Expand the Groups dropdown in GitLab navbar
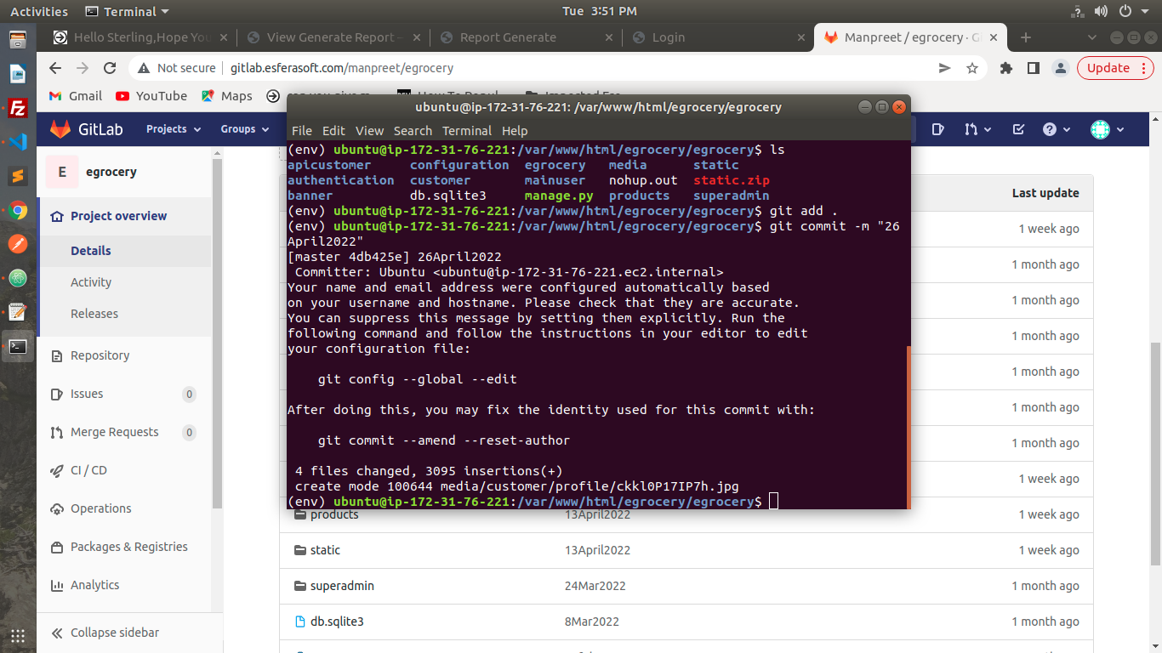 click(x=245, y=129)
